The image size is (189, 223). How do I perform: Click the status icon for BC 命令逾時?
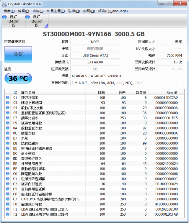click(8, 153)
